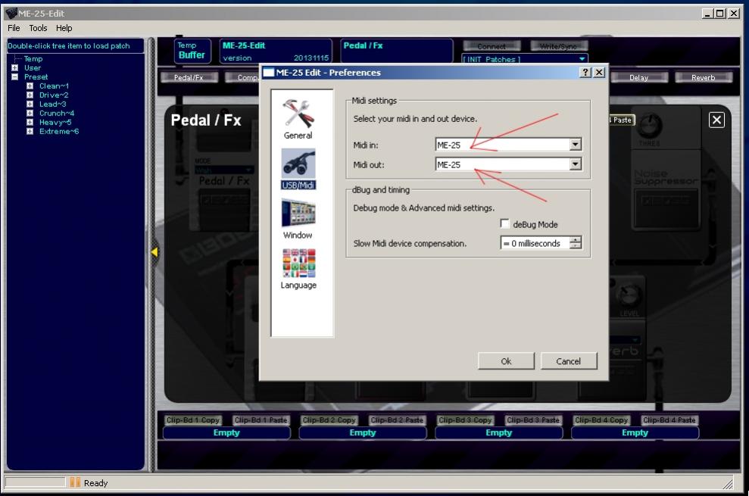The image size is (749, 496).
Task: Click the Ready status text
Action: (x=95, y=483)
